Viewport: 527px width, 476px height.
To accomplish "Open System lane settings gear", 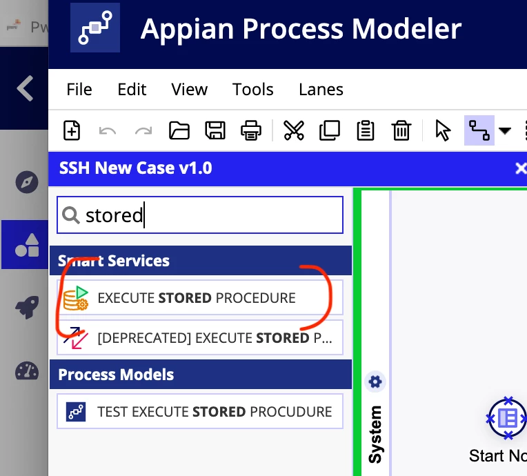I will [375, 382].
